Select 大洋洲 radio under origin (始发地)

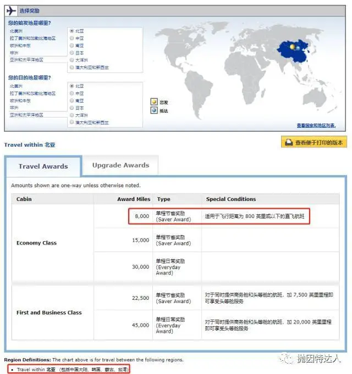click(71, 60)
